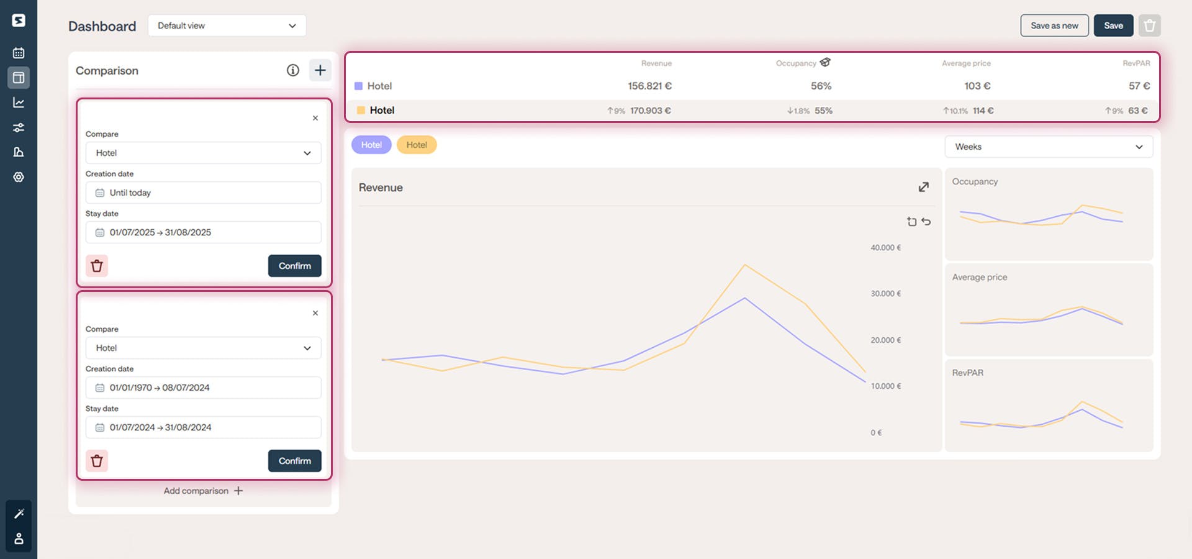The image size is (1192, 559).
Task: Open the sliders filter icon in sidebar
Action: point(19,127)
